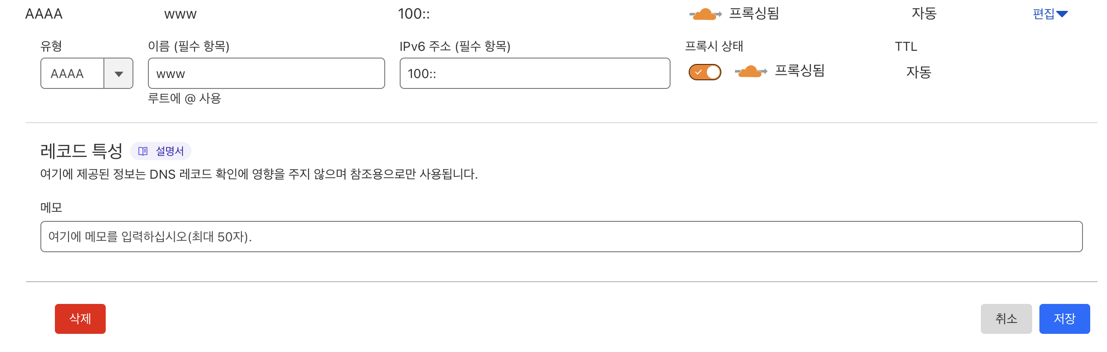Viewport: 1107px width, 352px height.
Task: Toggle the 프록시 상태 proxy switch off
Action: coord(705,72)
